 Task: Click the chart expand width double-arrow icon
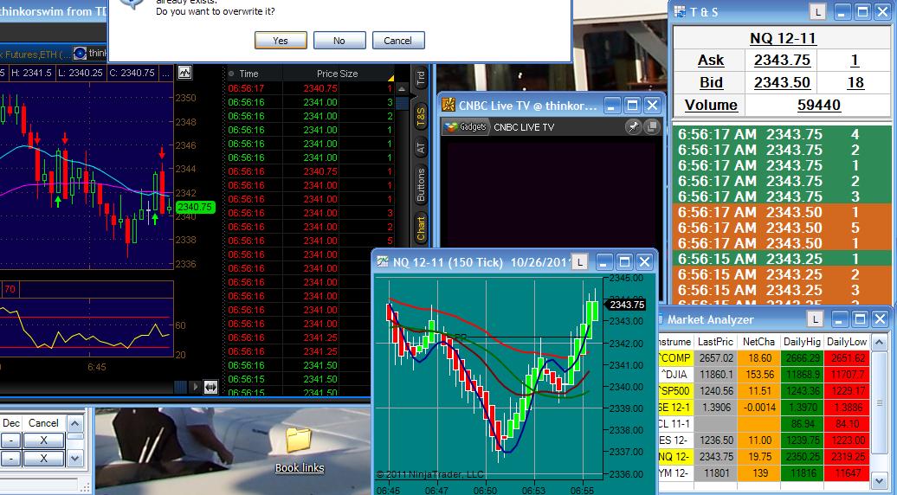click(x=210, y=387)
